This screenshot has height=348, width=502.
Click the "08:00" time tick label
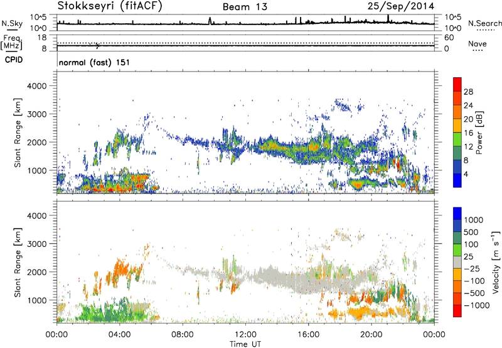183,335
